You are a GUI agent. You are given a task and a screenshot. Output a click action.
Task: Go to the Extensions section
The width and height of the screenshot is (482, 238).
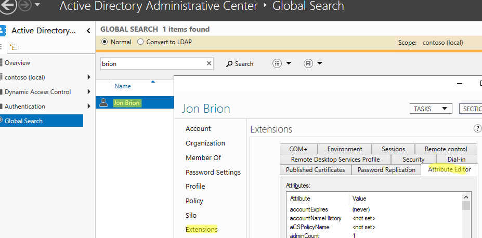202,229
